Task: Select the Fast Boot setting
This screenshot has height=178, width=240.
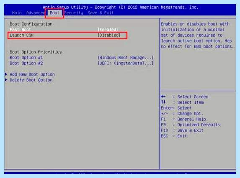Action: click(20, 30)
